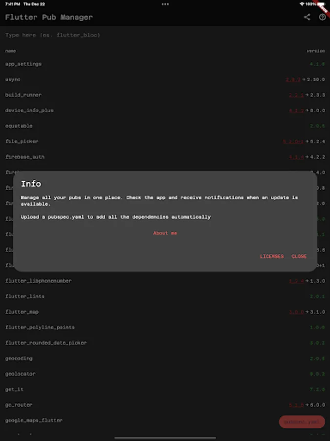Select the async package row
The height and width of the screenshot is (441, 330).
pos(165,79)
